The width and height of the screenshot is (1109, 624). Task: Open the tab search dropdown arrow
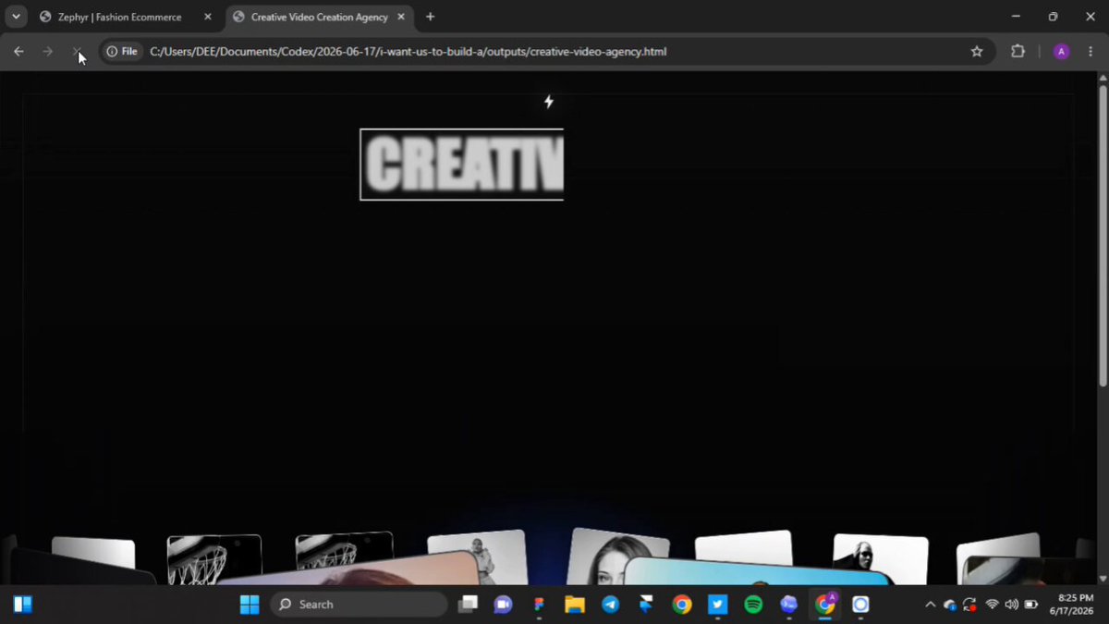(x=17, y=17)
